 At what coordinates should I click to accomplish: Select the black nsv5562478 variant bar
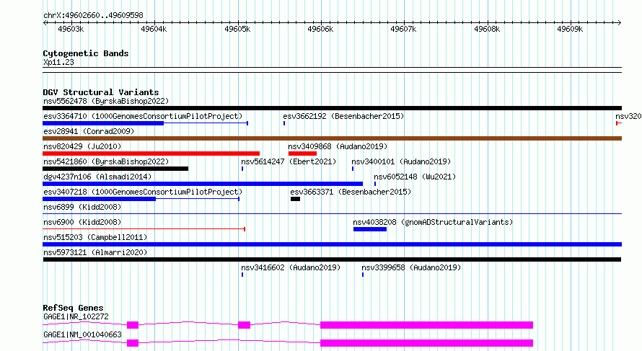coord(332,108)
